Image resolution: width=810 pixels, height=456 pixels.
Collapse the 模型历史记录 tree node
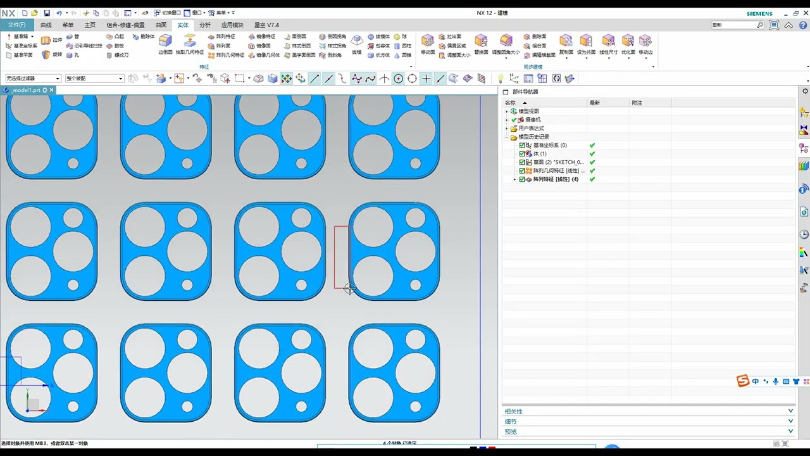coord(506,137)
